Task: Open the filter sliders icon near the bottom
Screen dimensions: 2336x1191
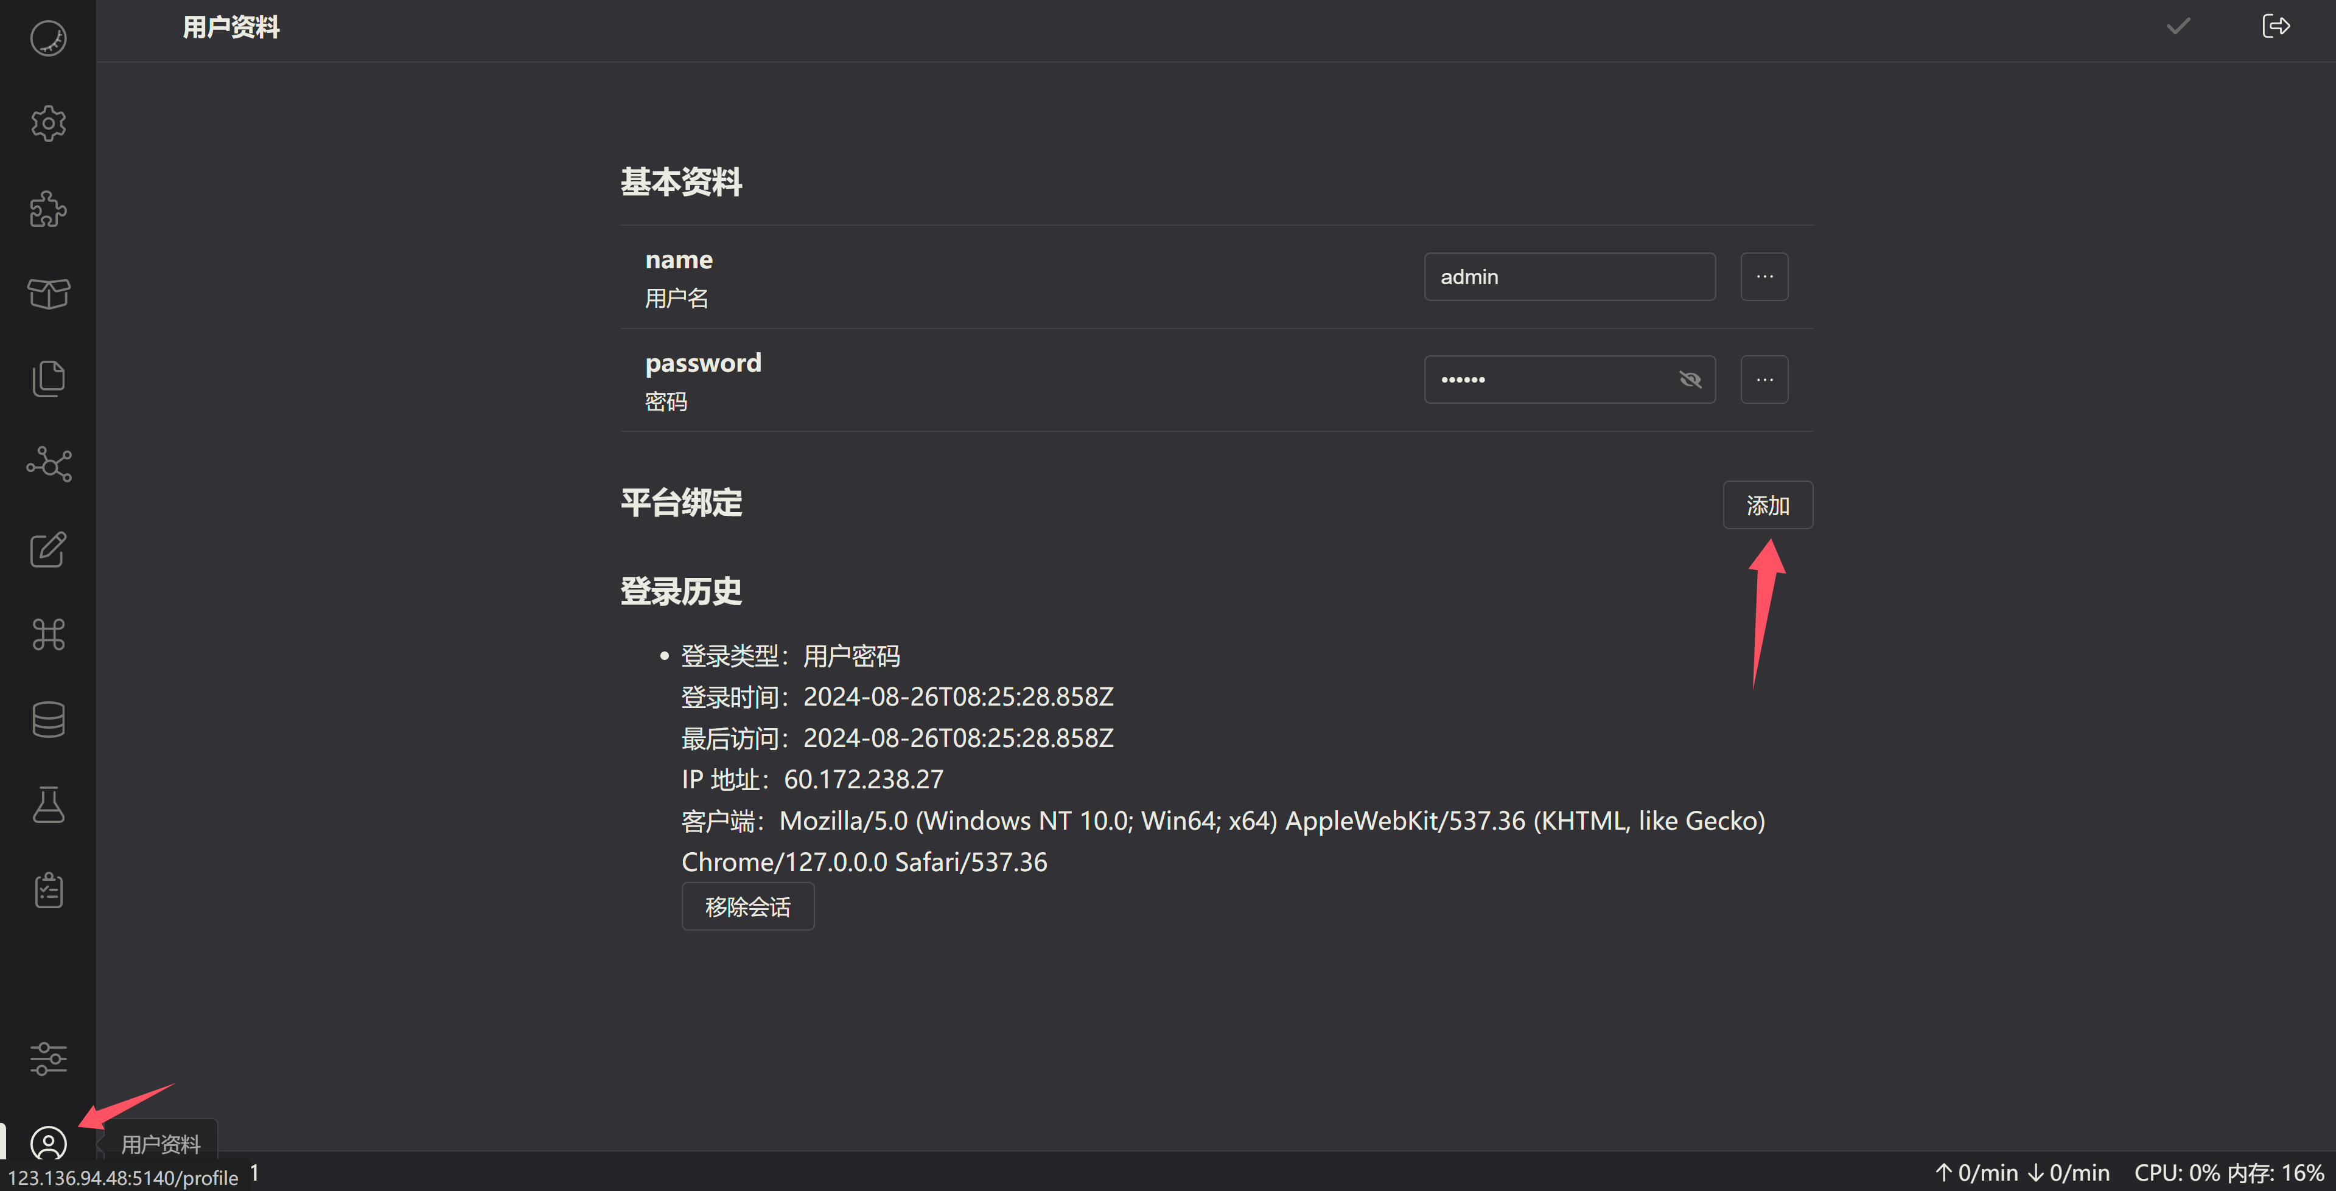Action: [48, 1058]
